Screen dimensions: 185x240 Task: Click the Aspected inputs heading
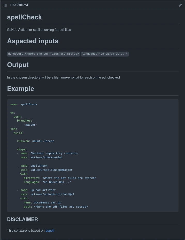coord(33,41)
